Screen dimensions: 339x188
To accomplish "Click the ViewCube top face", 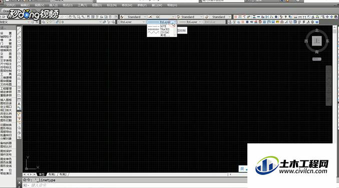I will 317,41.
